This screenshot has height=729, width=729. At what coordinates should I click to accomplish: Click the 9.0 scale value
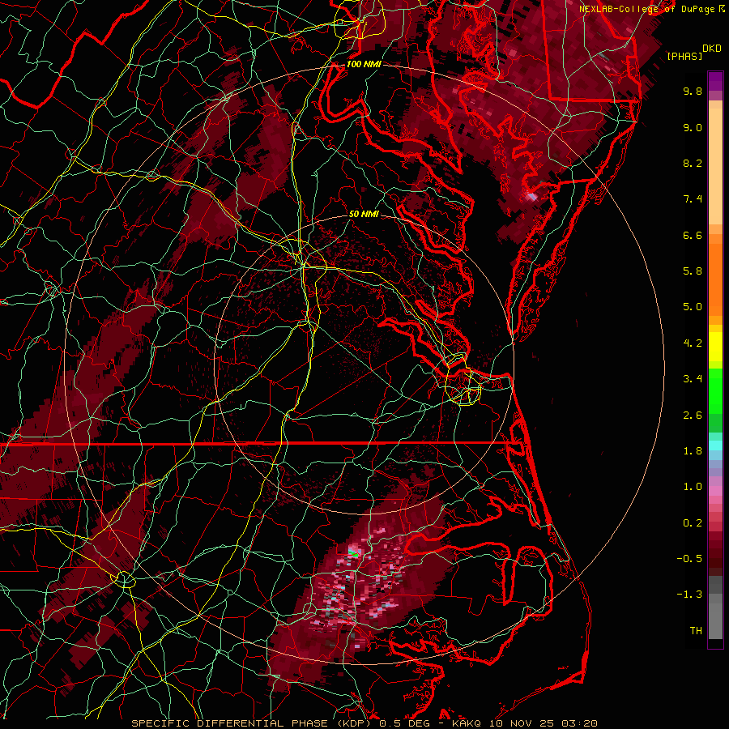tap(693, 127)
